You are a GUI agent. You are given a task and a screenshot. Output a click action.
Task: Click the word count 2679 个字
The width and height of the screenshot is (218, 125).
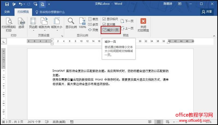pos(34,122)
